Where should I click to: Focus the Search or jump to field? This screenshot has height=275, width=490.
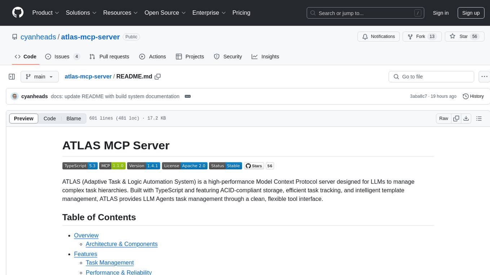click(x=365, y=13)
